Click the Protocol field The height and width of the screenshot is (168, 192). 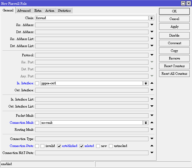tap(92, 55)
